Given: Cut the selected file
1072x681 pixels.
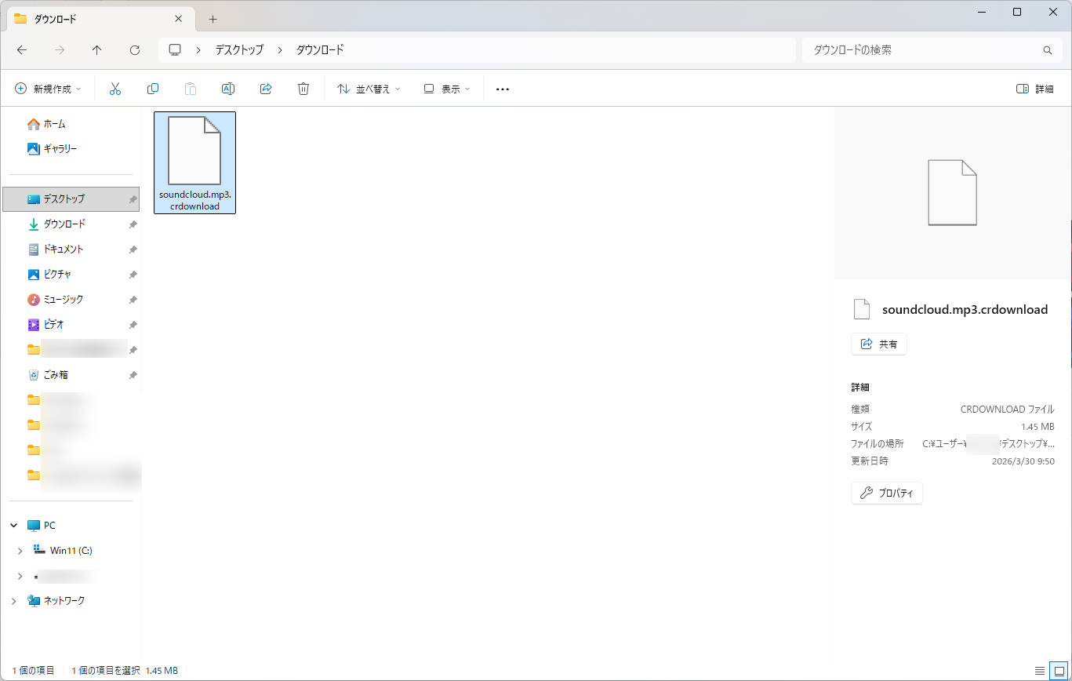Looking at the screenshot, I should pyautogui.click(x=115, y=88).
